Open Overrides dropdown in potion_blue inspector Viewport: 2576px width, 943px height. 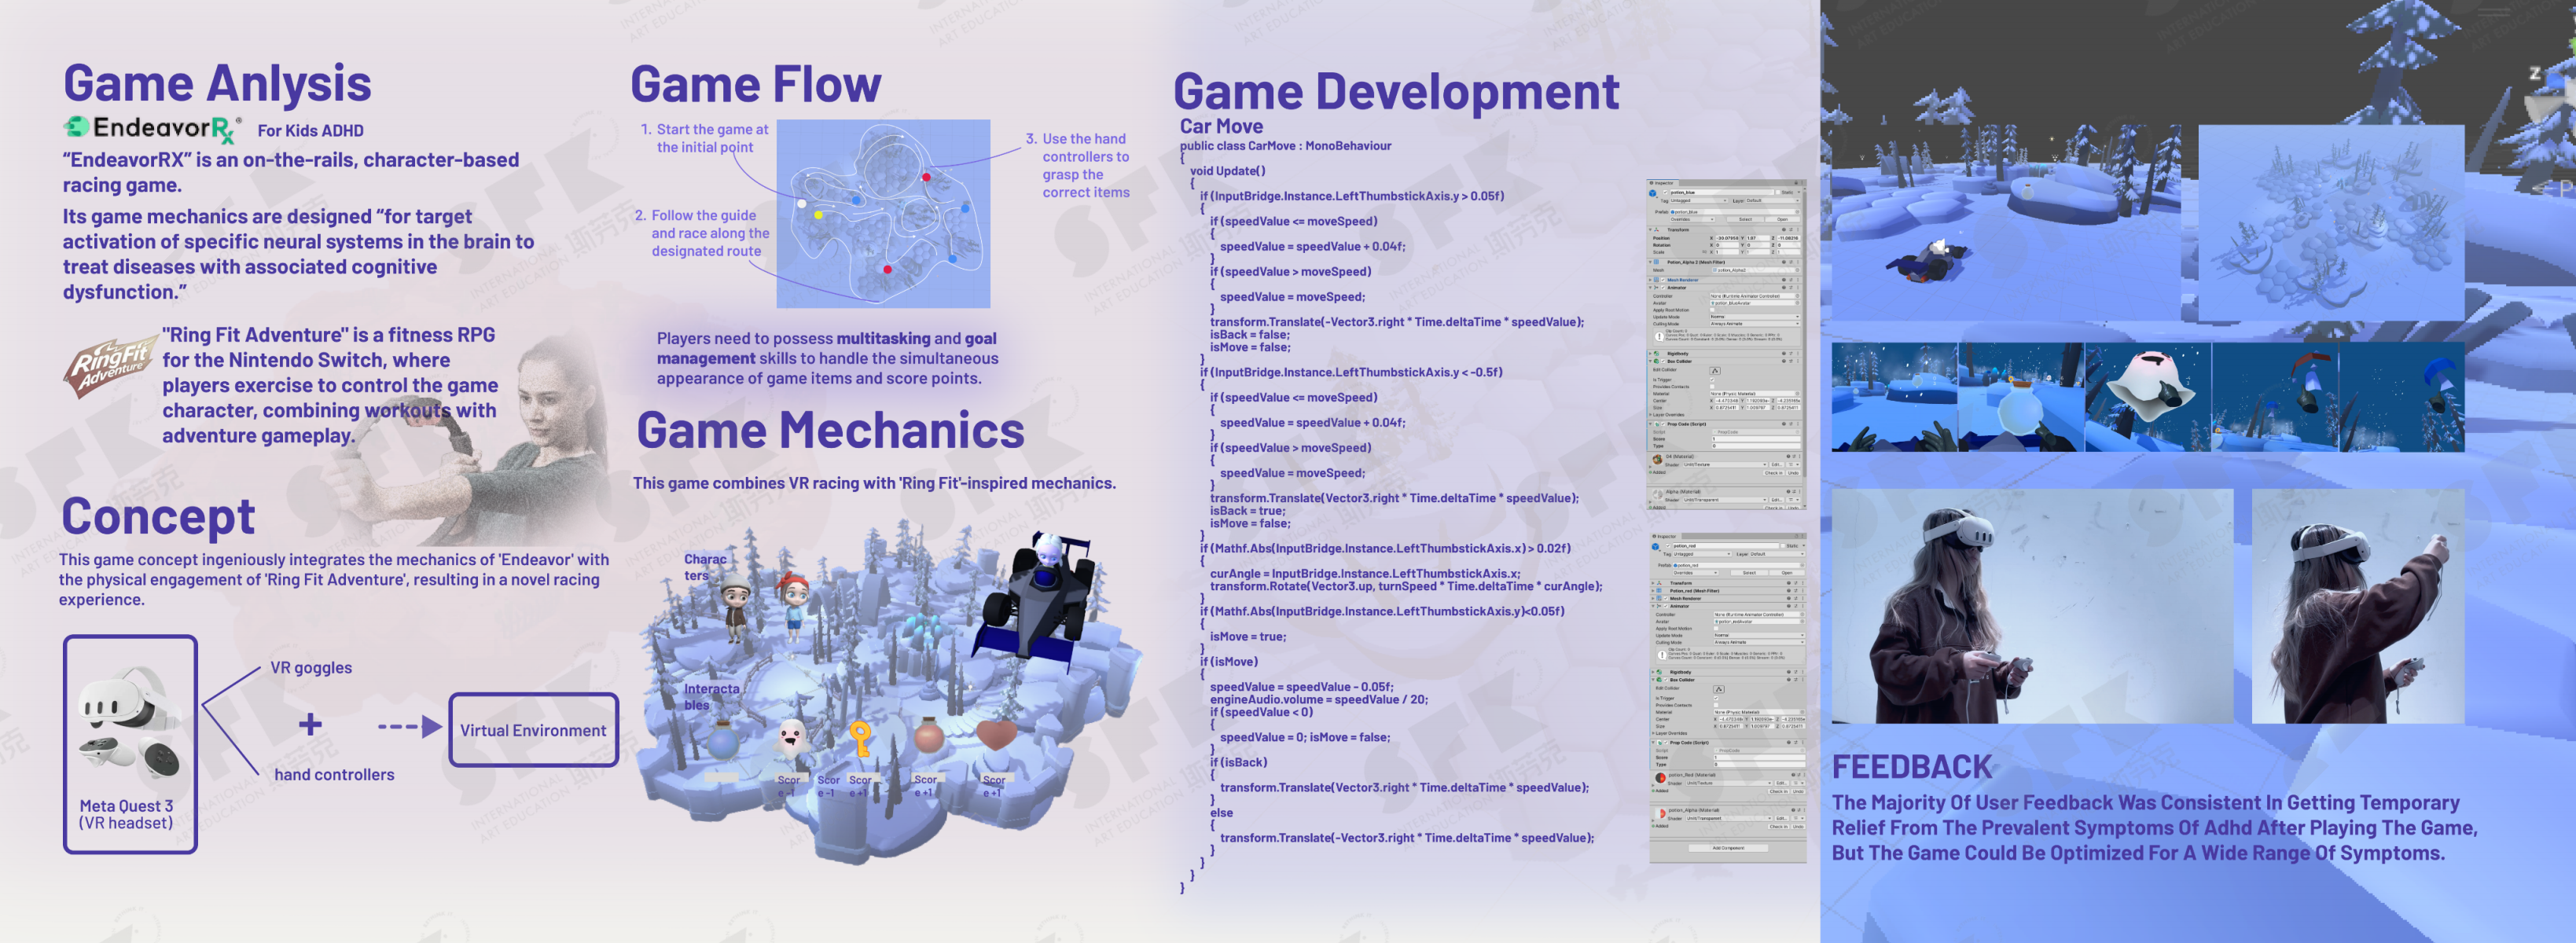(1693, 220)
